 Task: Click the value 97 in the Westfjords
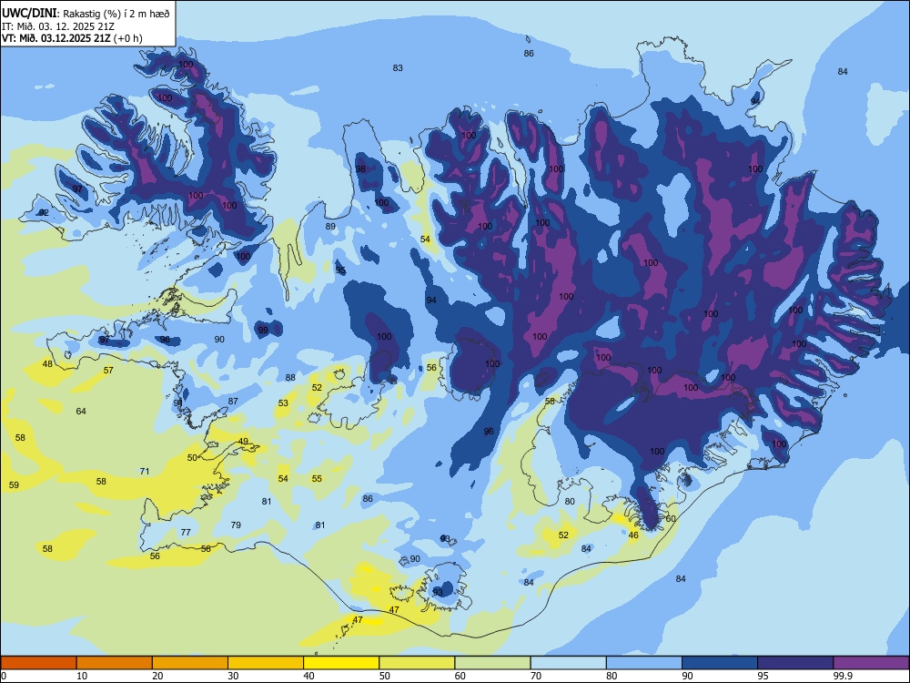click(77, 189)
